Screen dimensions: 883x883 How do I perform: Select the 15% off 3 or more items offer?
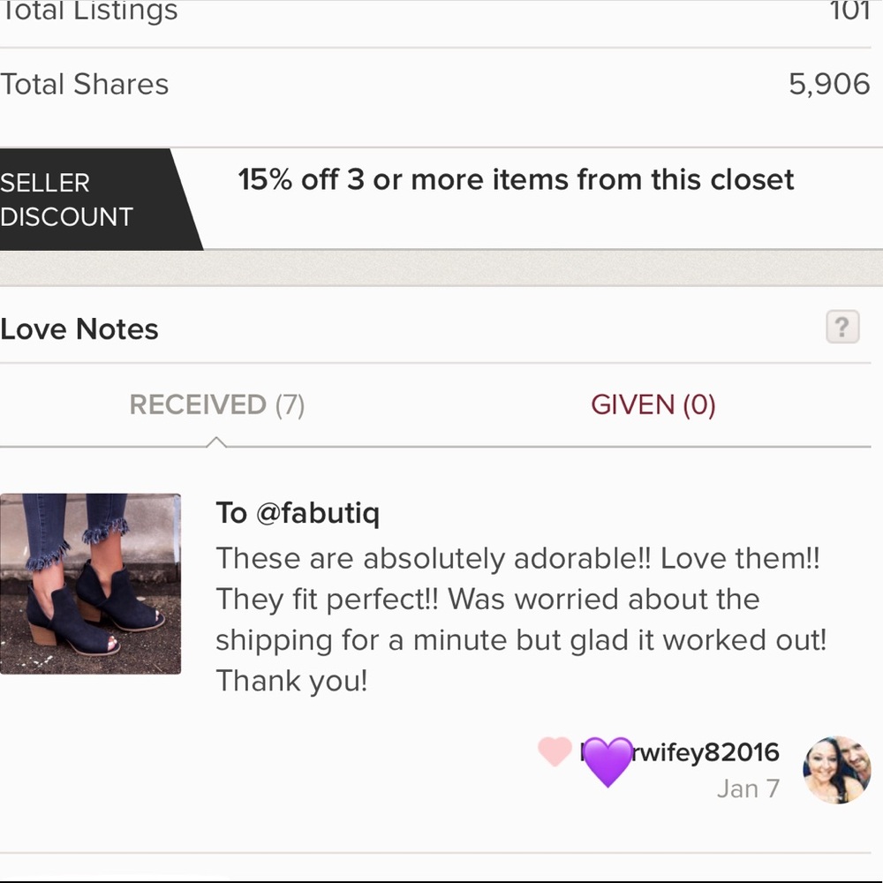point(516,180)
